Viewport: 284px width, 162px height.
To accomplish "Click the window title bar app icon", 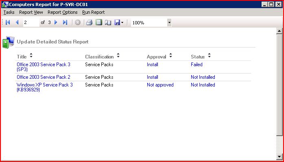I will (5, 4).
